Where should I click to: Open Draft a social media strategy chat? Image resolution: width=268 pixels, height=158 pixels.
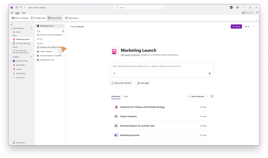(50, 35)
